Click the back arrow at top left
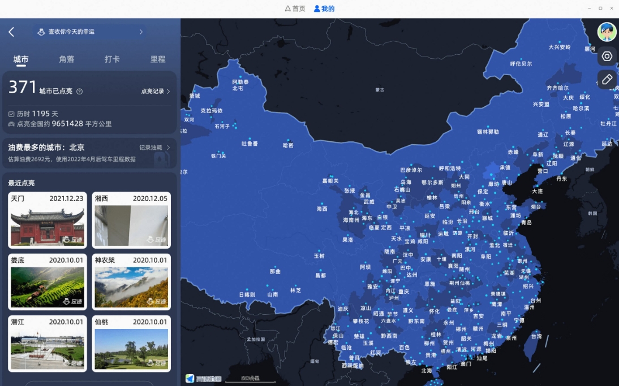Image resolution: width=619 pixels, height=386 pixels. coord(11,32)
